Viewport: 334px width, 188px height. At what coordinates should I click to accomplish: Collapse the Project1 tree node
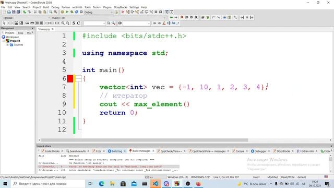coord(4,41)
